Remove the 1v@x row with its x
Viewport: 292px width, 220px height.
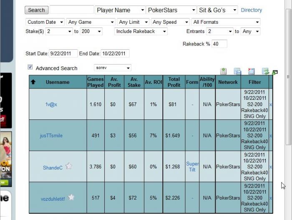(271, 105)
